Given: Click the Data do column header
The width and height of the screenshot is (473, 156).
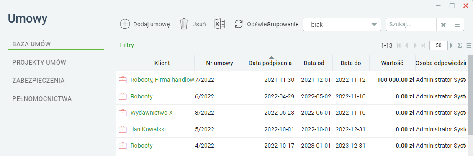Looking at the screenshot, I should pos(351,63).
